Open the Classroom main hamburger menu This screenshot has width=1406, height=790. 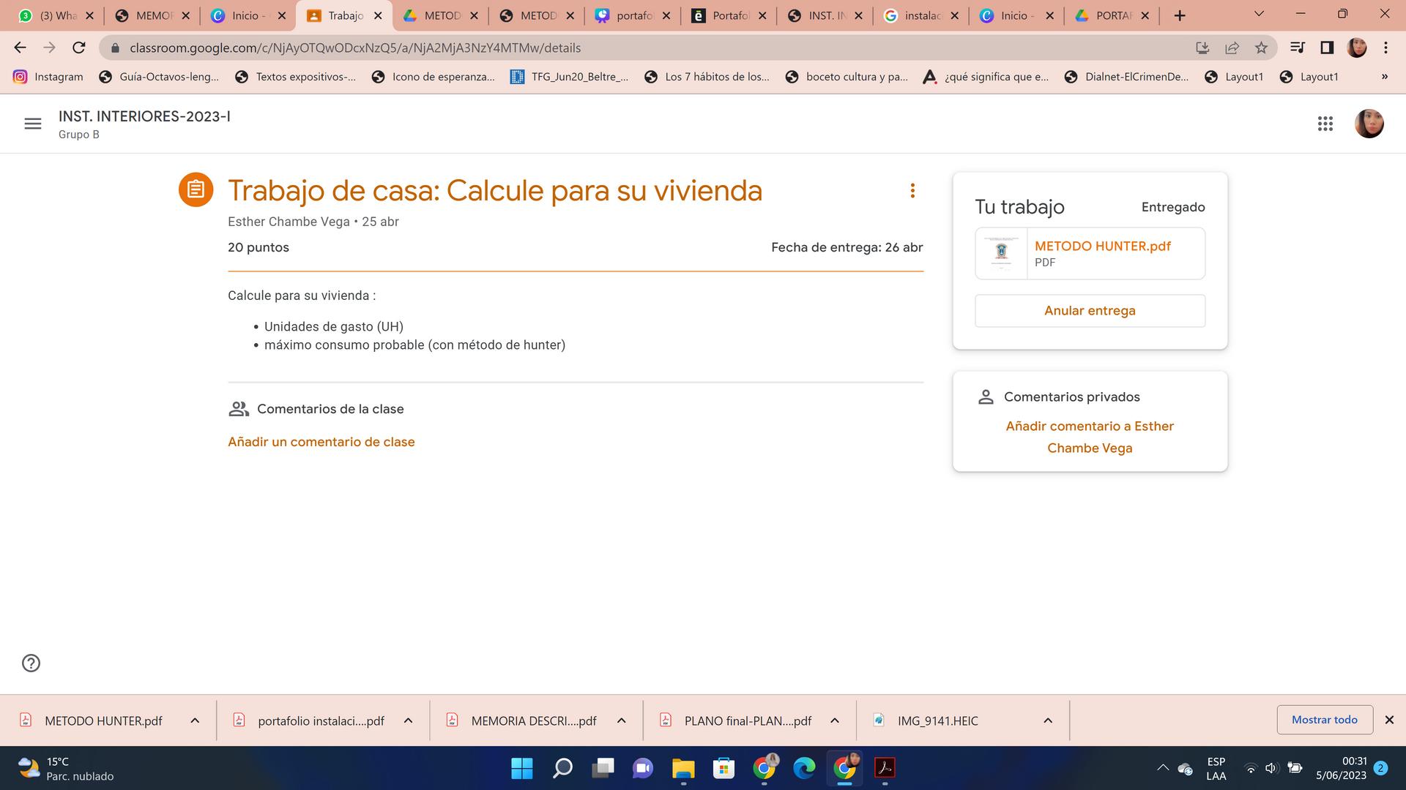coord(33,124)
